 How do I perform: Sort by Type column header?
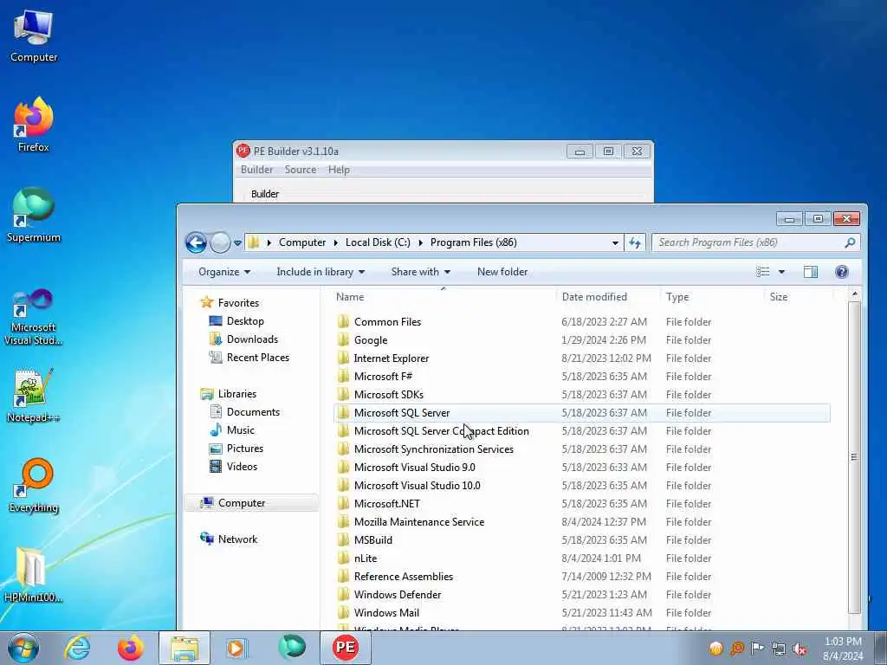(x=712, y=297)
